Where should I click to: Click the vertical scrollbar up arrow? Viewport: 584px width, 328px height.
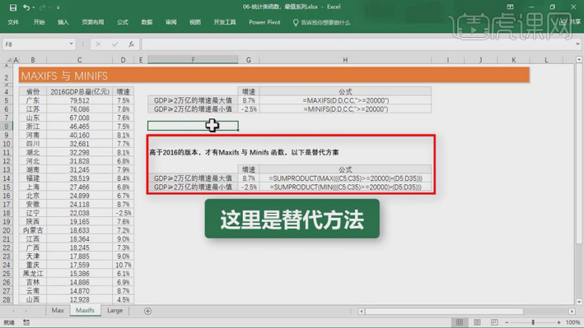(579, 59)
